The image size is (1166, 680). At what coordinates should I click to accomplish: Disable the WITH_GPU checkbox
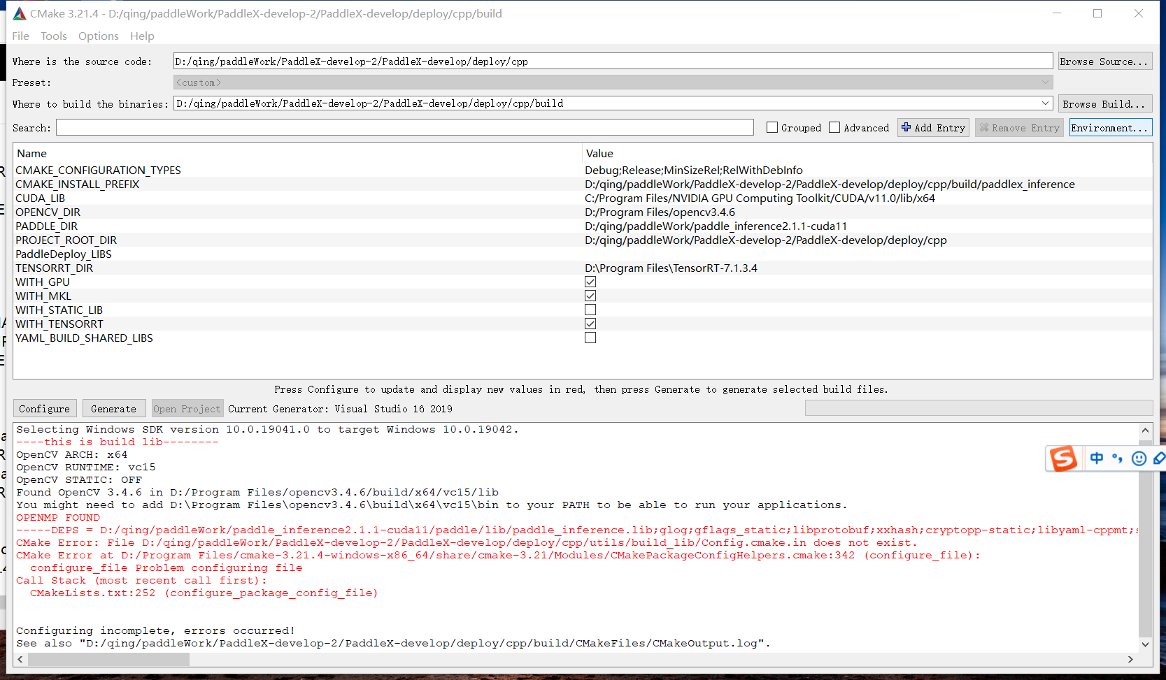click(590, 282)
